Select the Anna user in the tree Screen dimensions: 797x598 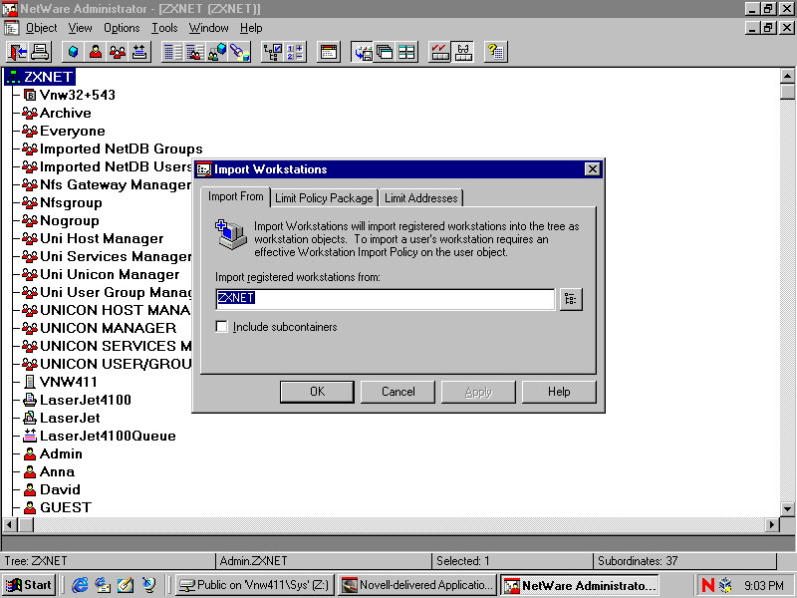pos(49,471)
